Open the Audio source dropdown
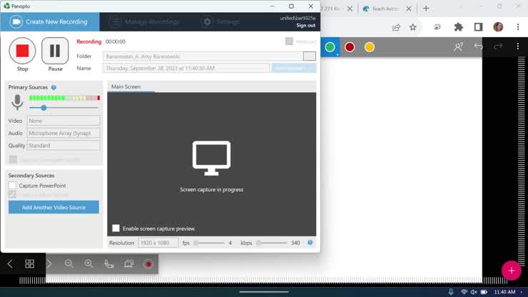 click(x=64, y=133)
